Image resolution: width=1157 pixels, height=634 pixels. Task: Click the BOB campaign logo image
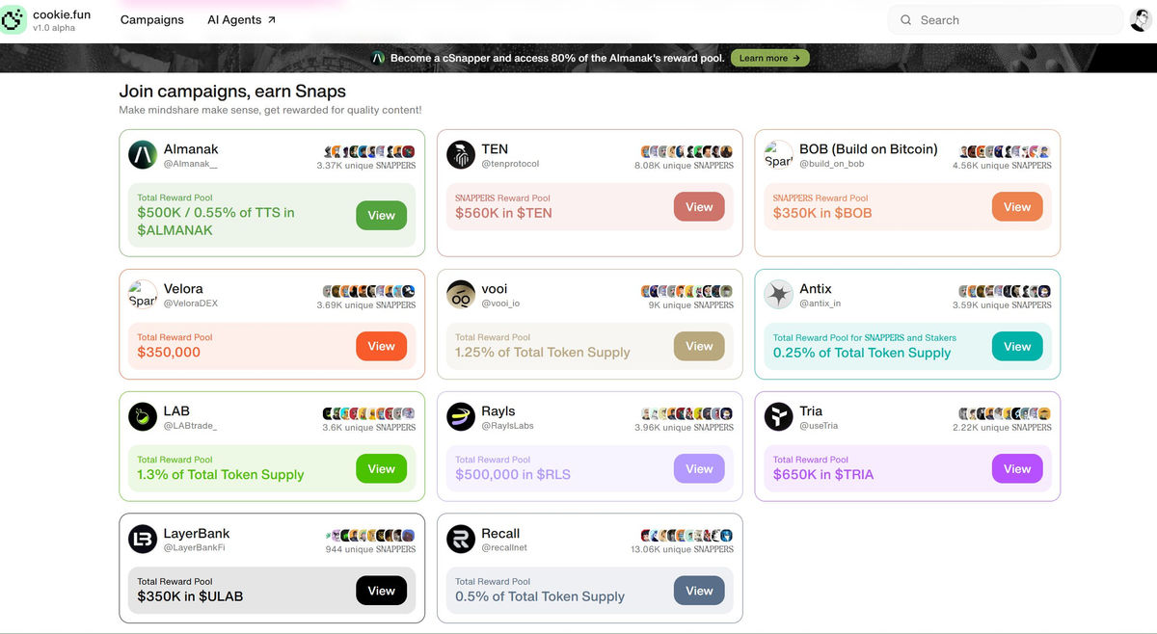[x=779, y=155]
